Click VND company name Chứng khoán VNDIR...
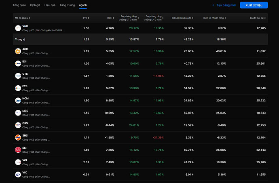This screenshot has width=279, height=183. [x=43, y=30]
